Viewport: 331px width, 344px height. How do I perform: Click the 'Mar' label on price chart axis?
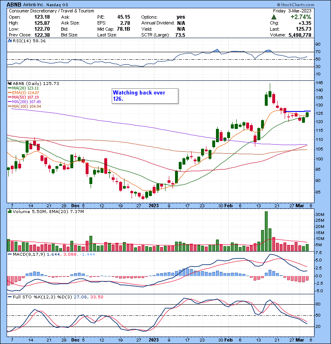tap(300, 206)
